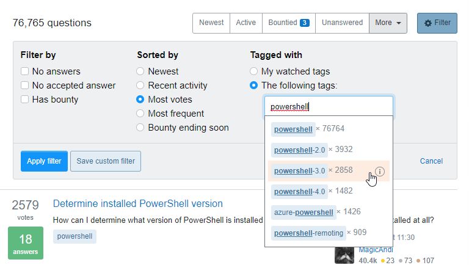469x265 pixels.
Task: Click the info icon beside powershell-3.0
Action: (380, 172)
